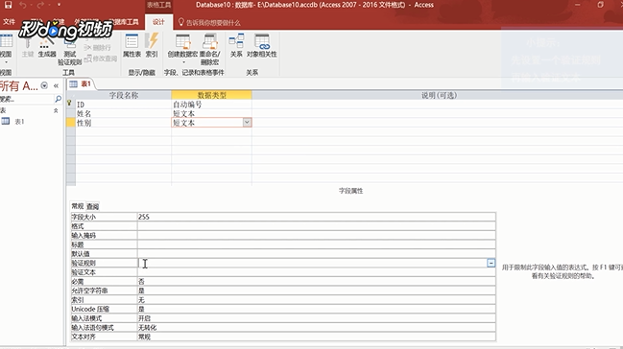
Task: Open 性别 data type dropdown arrow
Action: click(247, 123)
